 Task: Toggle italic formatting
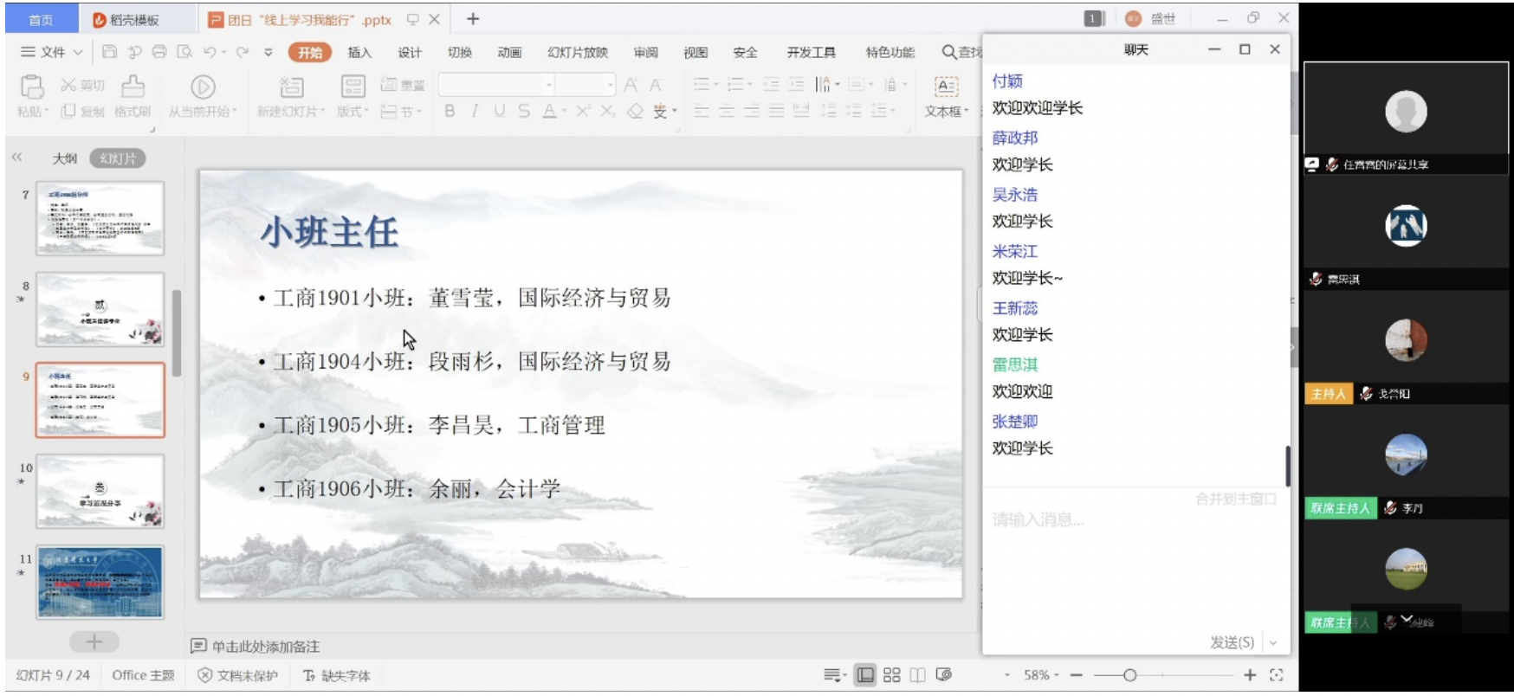pyautogui.click(x=475, y=111)
